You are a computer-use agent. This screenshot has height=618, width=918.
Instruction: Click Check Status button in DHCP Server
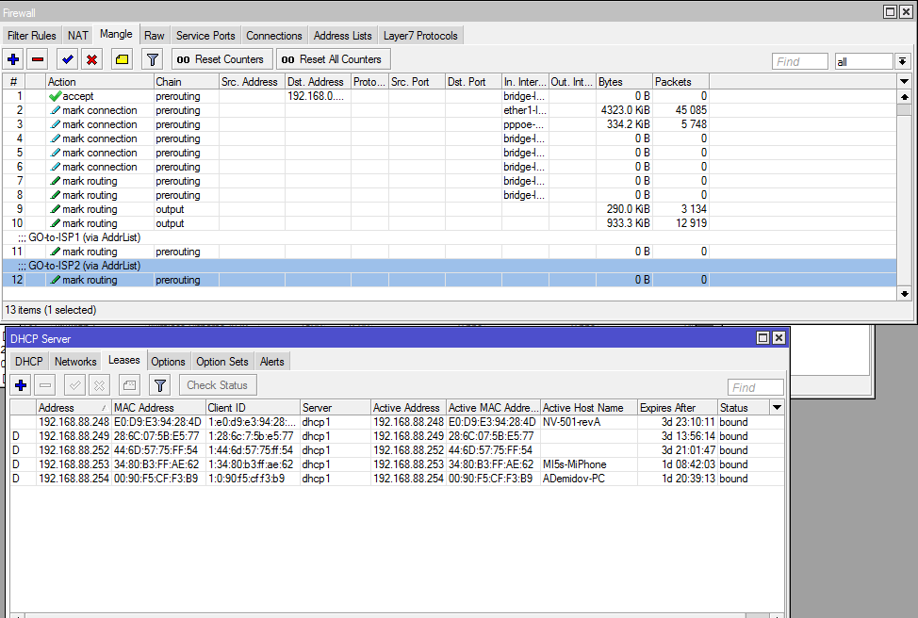point(218,385)
